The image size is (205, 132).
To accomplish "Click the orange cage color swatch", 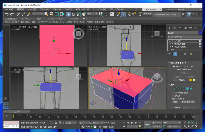I will (x=190, y=80).
